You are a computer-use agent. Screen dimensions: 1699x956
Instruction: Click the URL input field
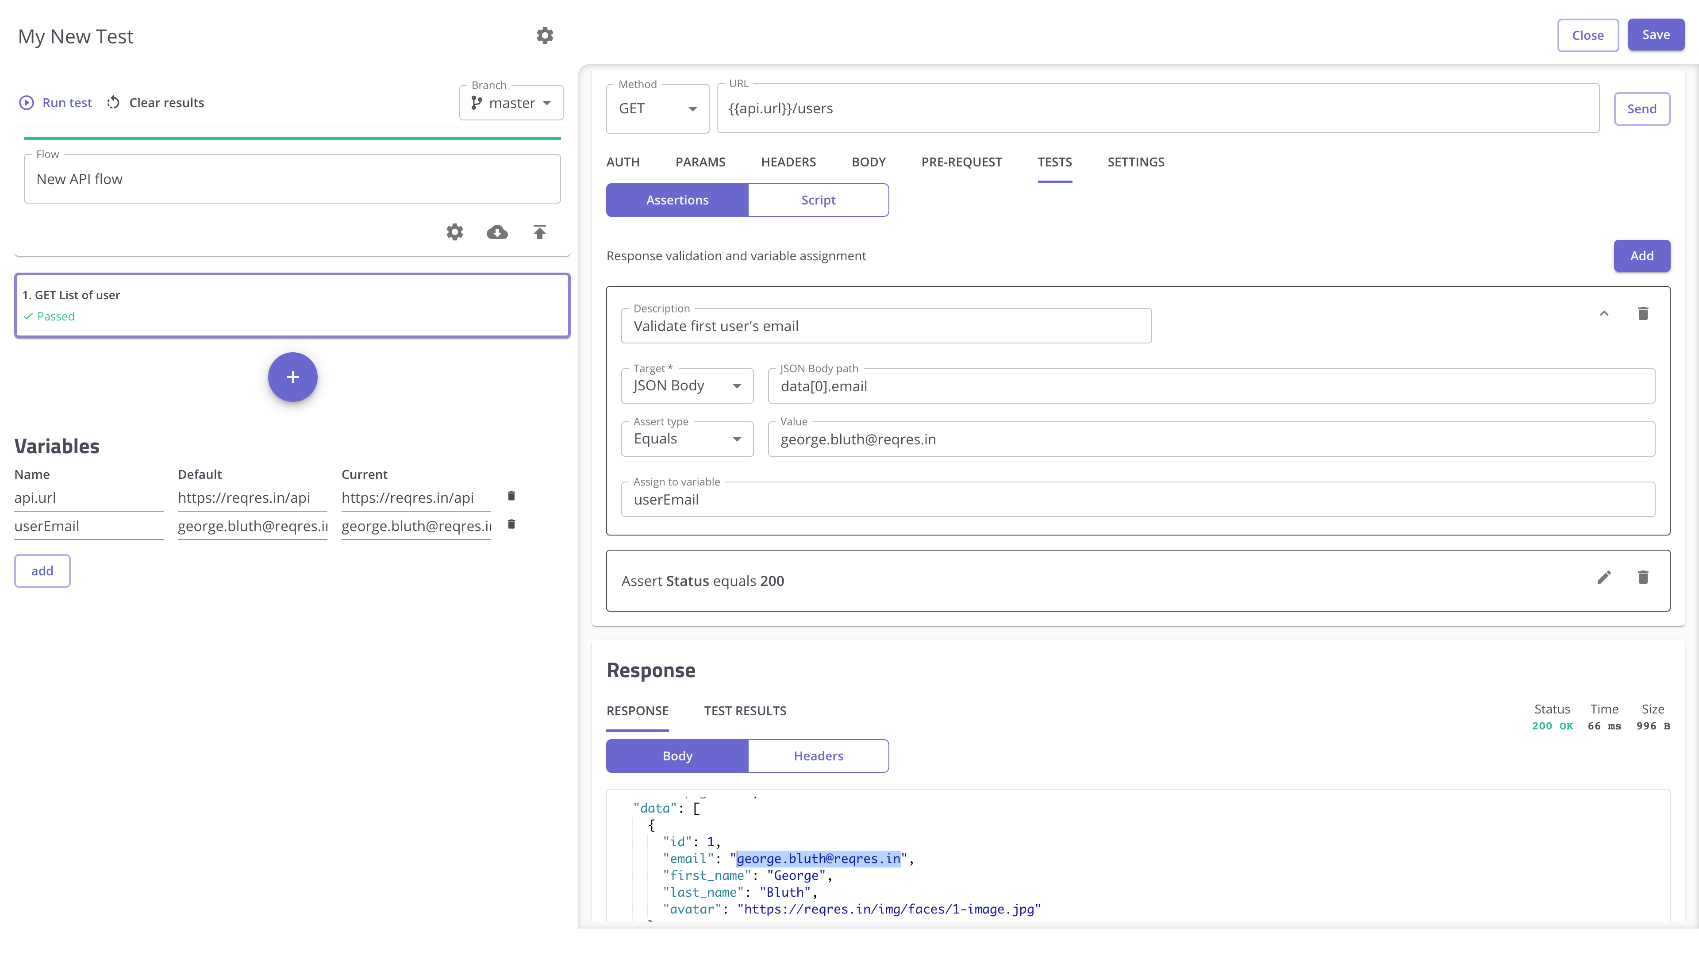click(x=1157, y=108)
